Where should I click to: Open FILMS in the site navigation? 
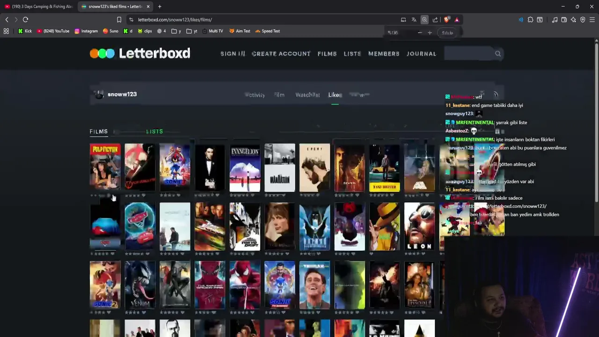coord(327,54)
